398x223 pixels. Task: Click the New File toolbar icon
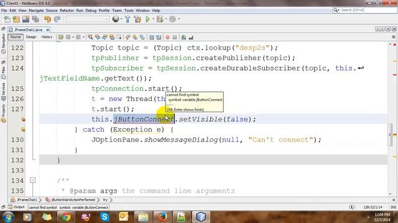tap(7, 19)
